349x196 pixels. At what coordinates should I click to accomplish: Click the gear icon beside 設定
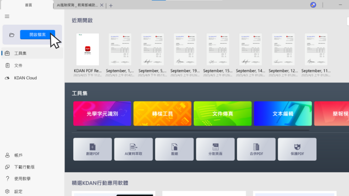tap(7, 191)
